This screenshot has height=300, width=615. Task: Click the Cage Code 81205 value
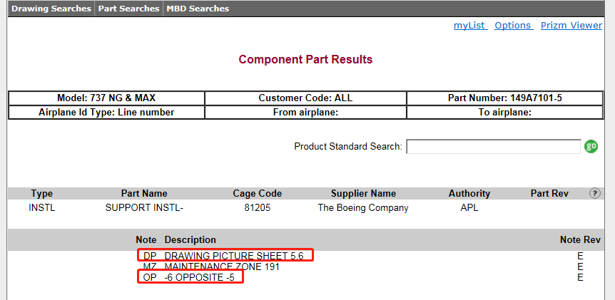pyautogui.click(x=258, y=208)
